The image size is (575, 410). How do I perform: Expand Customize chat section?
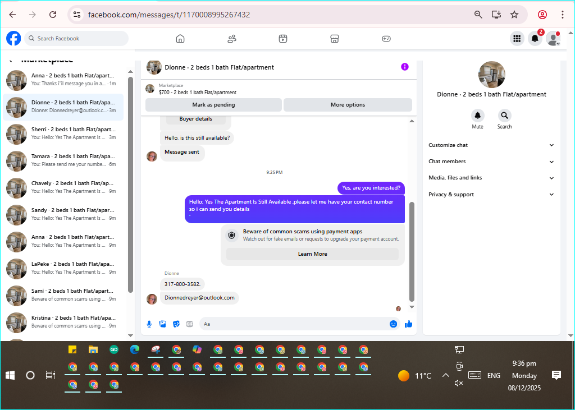pyautogui.click(x=491, y=145)
